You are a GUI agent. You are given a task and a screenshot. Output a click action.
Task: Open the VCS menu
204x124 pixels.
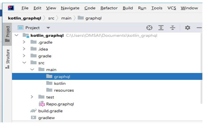click(x=172, y=8)
